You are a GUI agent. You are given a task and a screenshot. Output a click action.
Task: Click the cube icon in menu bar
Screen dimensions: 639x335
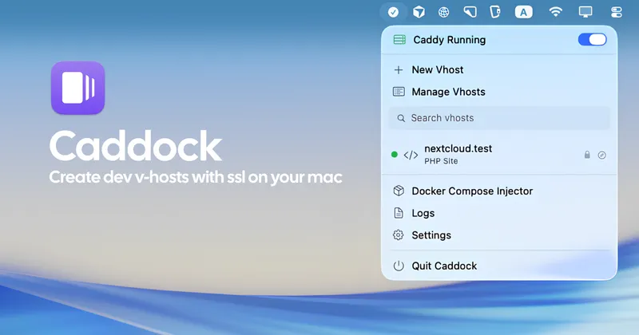point(419,12)
